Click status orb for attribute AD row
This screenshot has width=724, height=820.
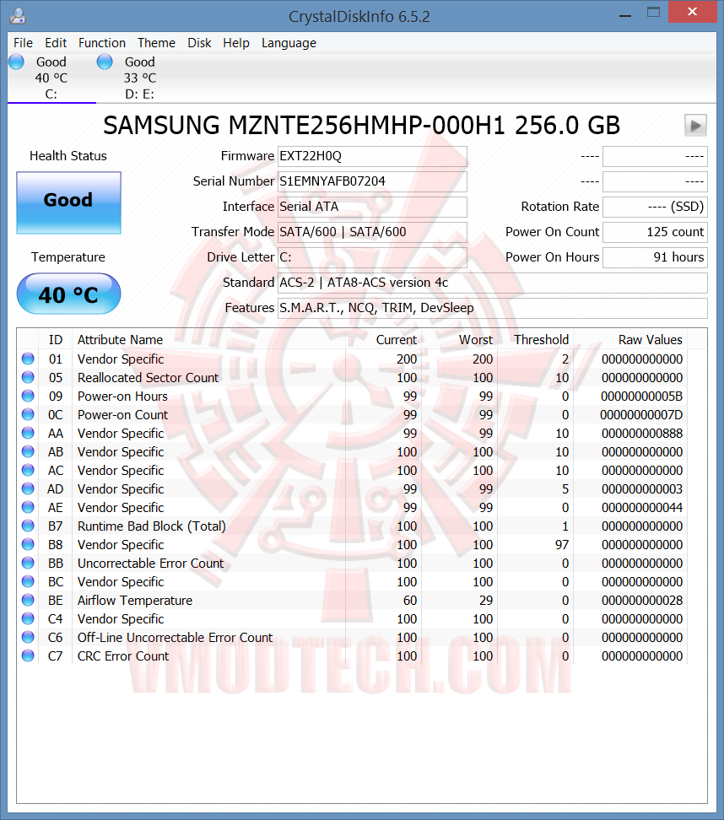[28, 488]
